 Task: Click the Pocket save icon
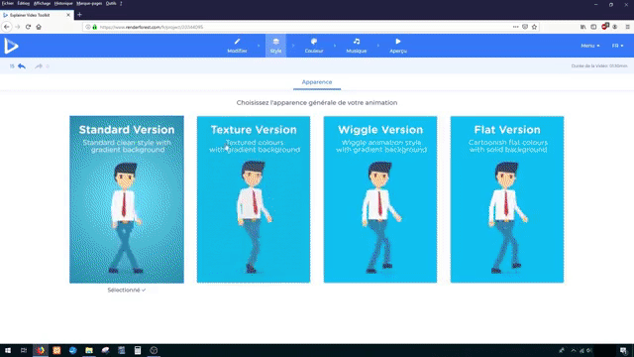[525, 27]
